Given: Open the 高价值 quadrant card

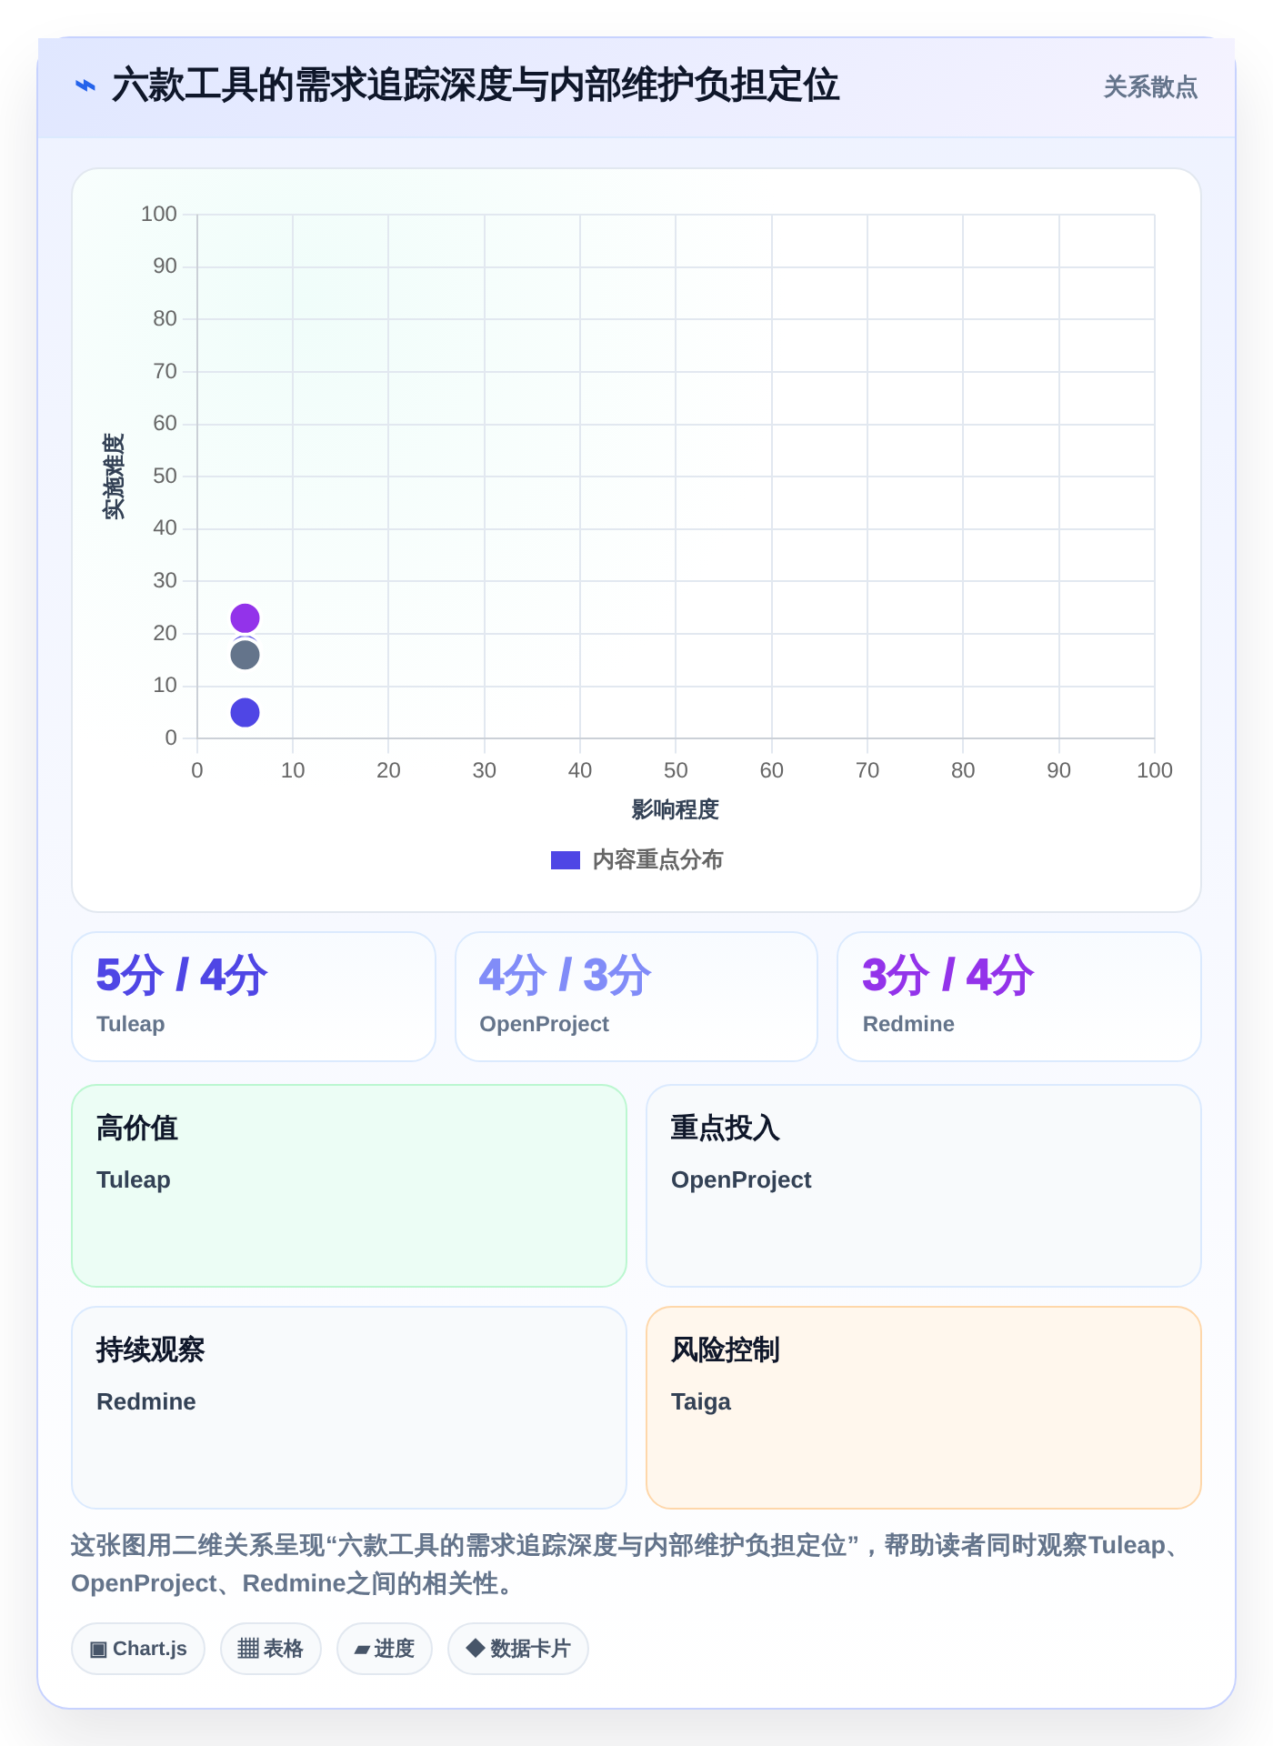Looking at the screenshot, I should [x=349, y=1186].
